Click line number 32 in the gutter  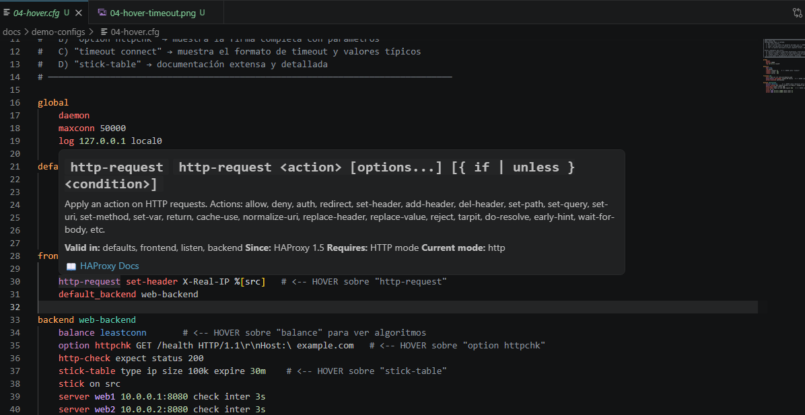(14, 307)
